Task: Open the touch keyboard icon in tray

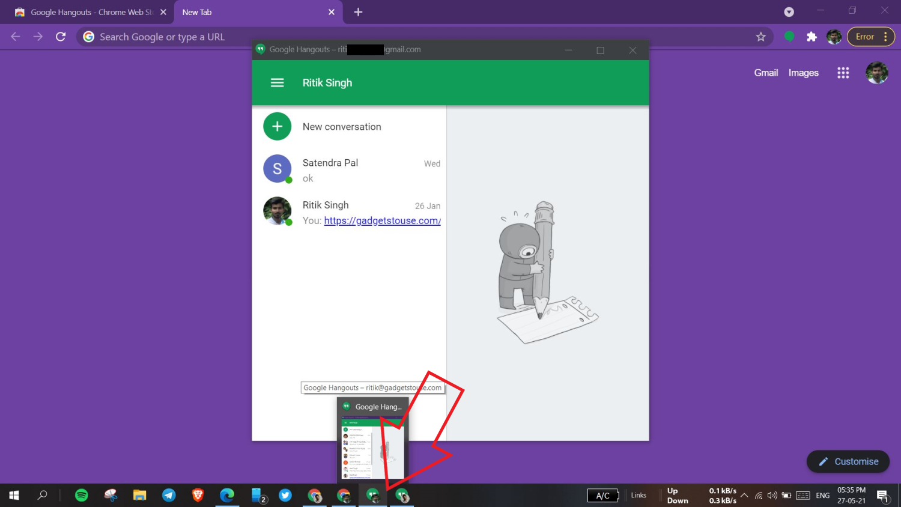Action: [x=803, y=496]
